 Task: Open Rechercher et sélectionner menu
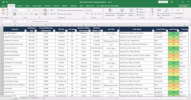(x=166, y=12)
